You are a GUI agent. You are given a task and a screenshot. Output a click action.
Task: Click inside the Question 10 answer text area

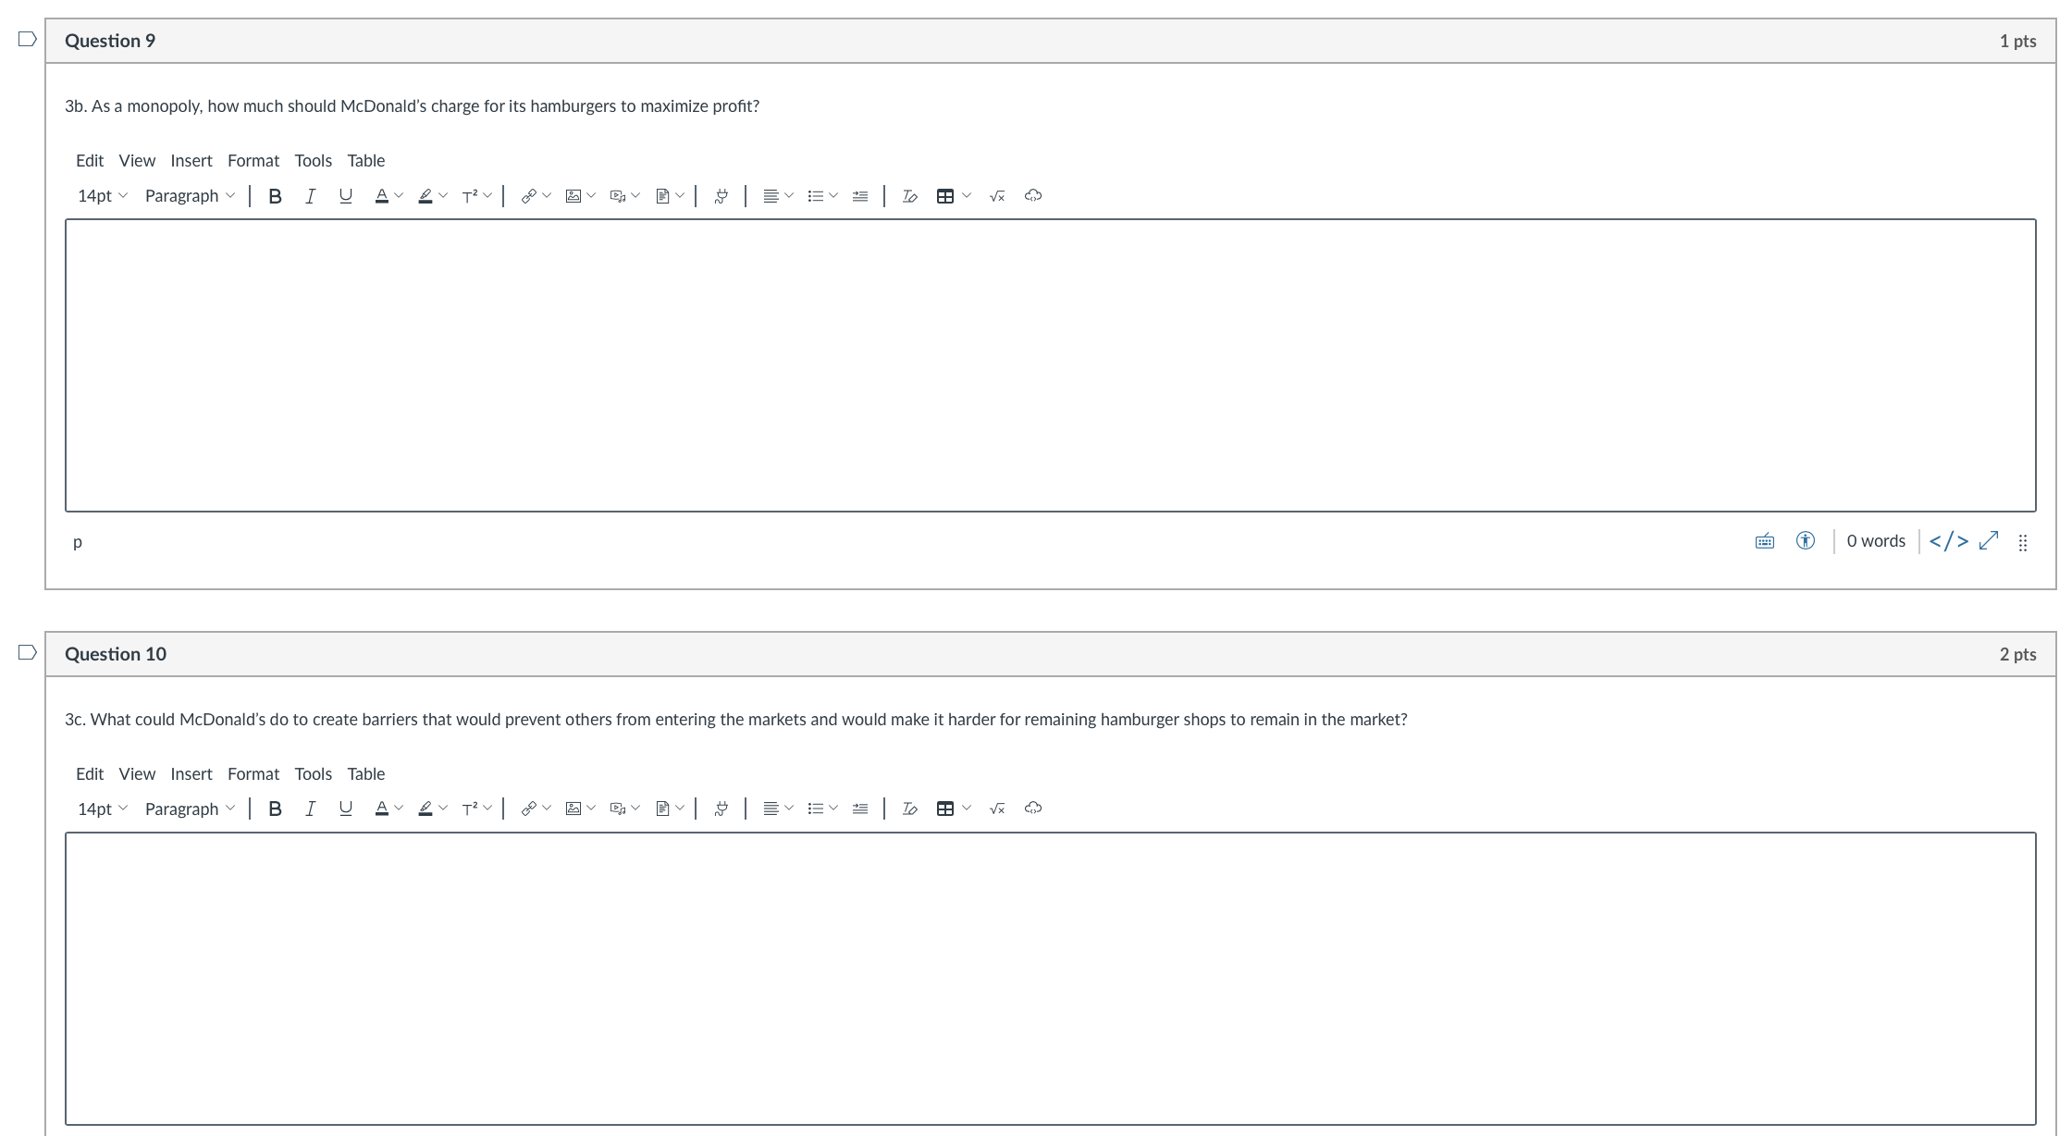pyautogui.click(x=1050, y=978)
